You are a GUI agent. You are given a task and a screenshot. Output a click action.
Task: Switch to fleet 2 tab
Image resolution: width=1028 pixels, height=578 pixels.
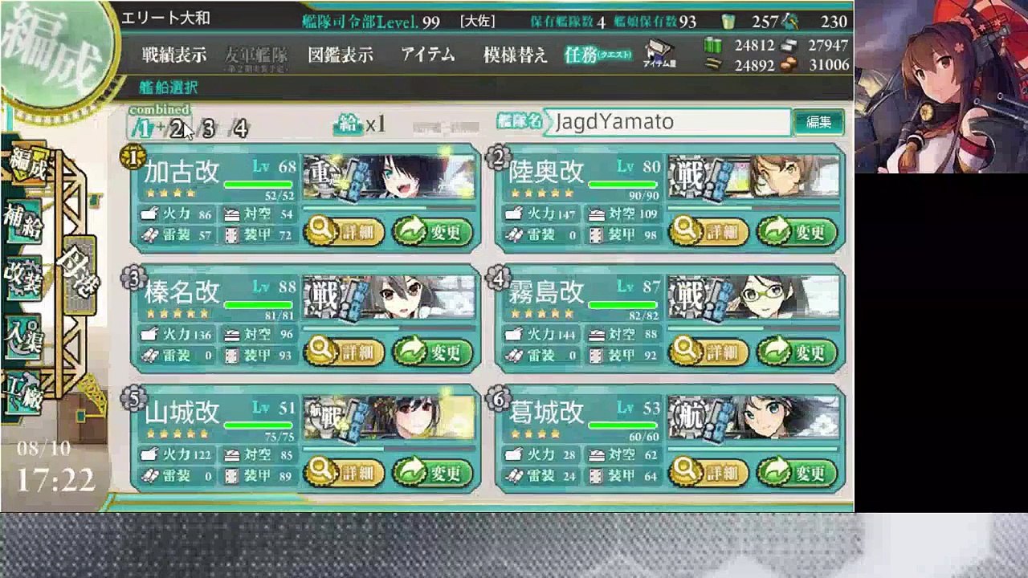tap(177, 128)
